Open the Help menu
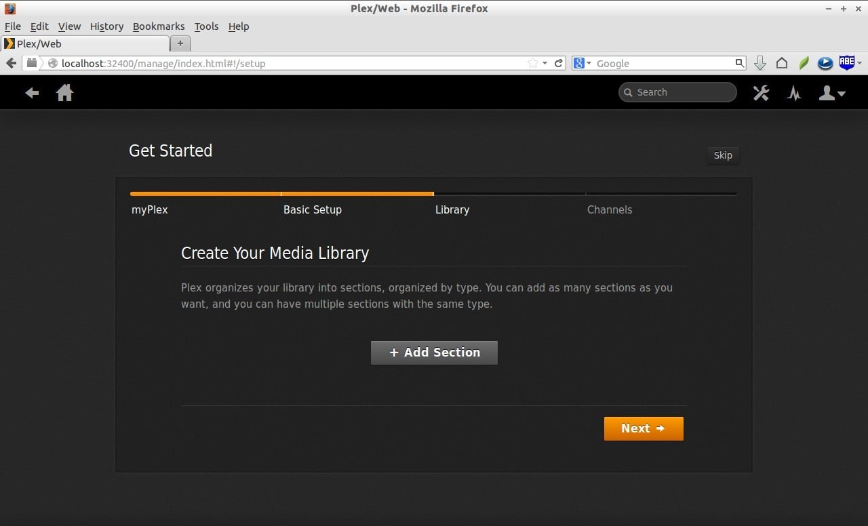Image resolution: width=868 pixels, height=526 pixels. [239, 26]
